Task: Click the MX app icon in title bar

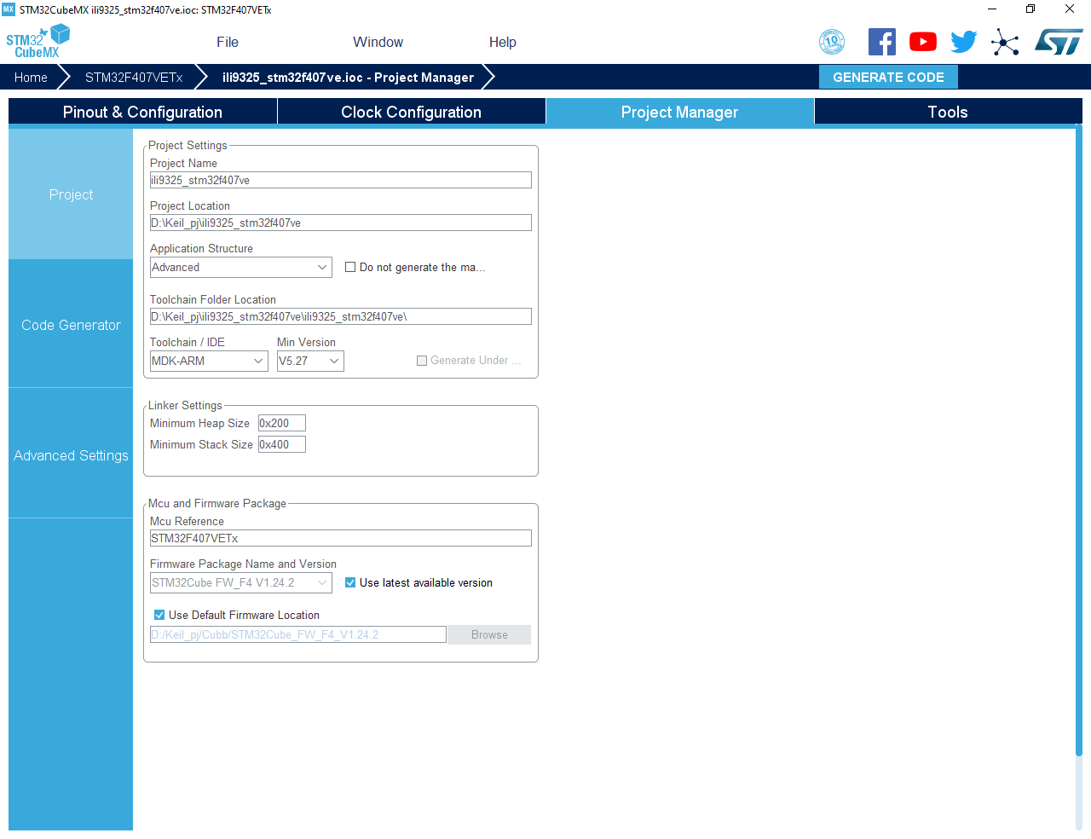Action: click(9, 9)
